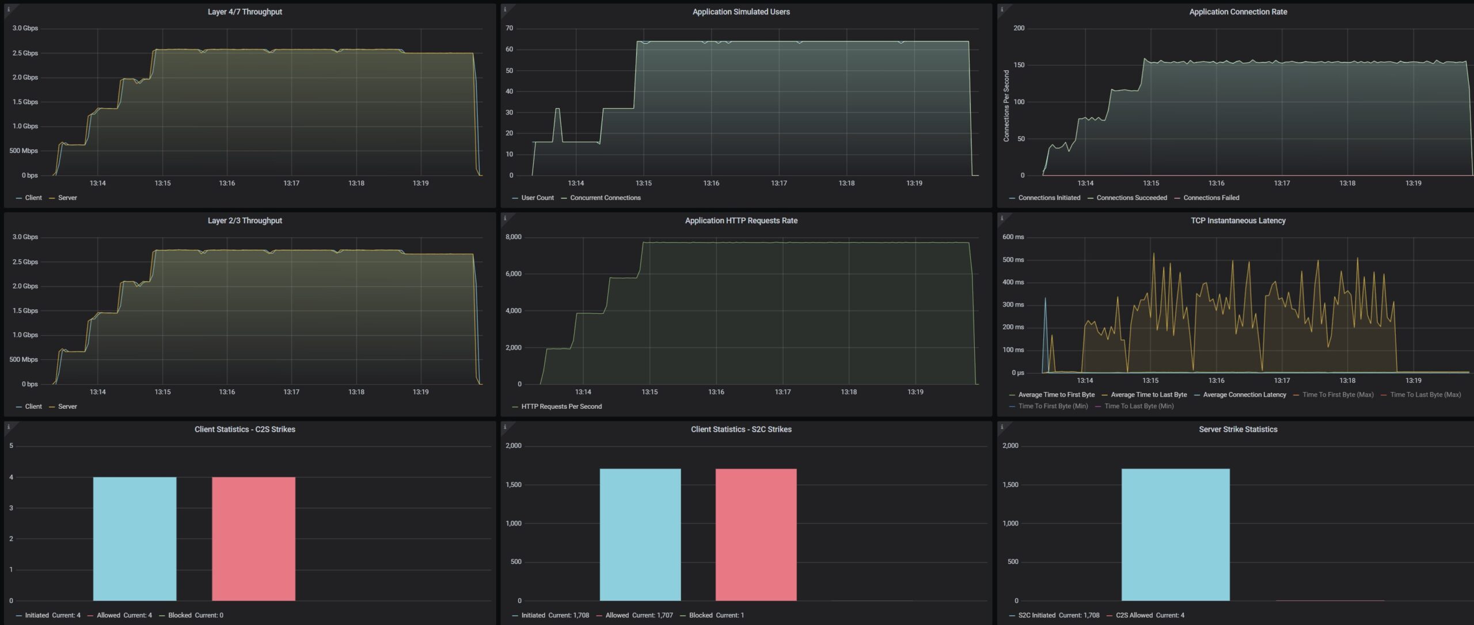
Task: Toggle Concurrent Connections series in legend
Action: pos(605,198)
